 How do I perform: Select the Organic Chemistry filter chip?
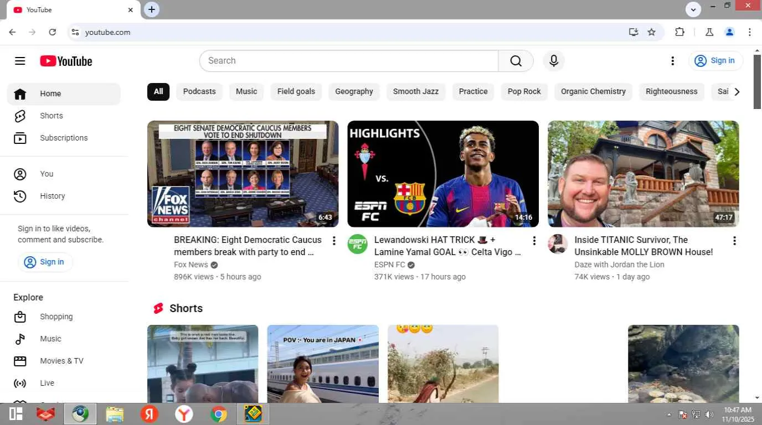tap(593, 92)
